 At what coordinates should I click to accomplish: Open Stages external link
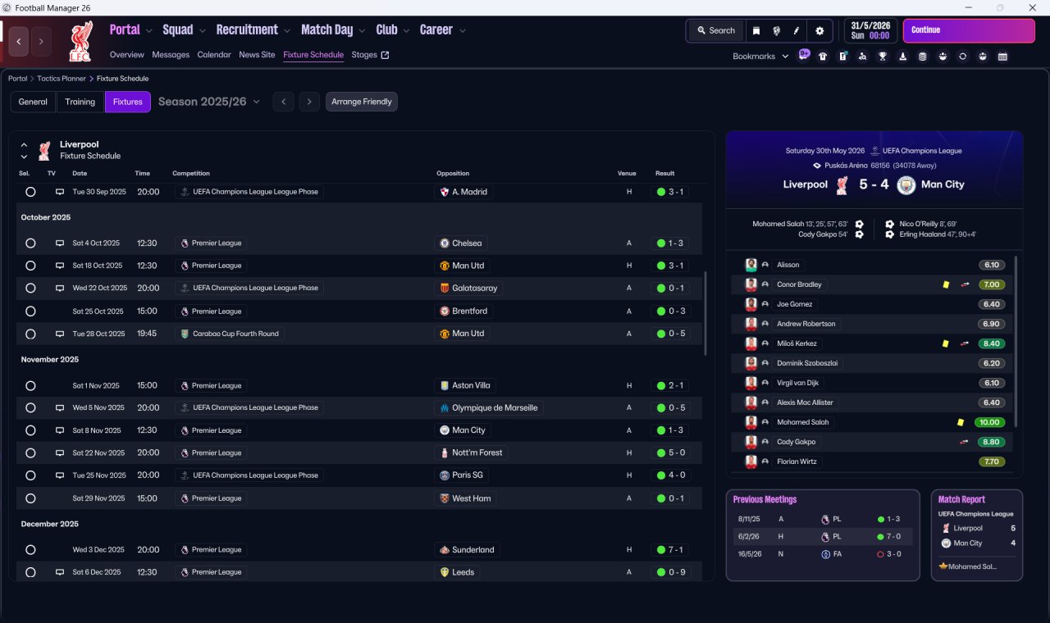click(370, 55)
